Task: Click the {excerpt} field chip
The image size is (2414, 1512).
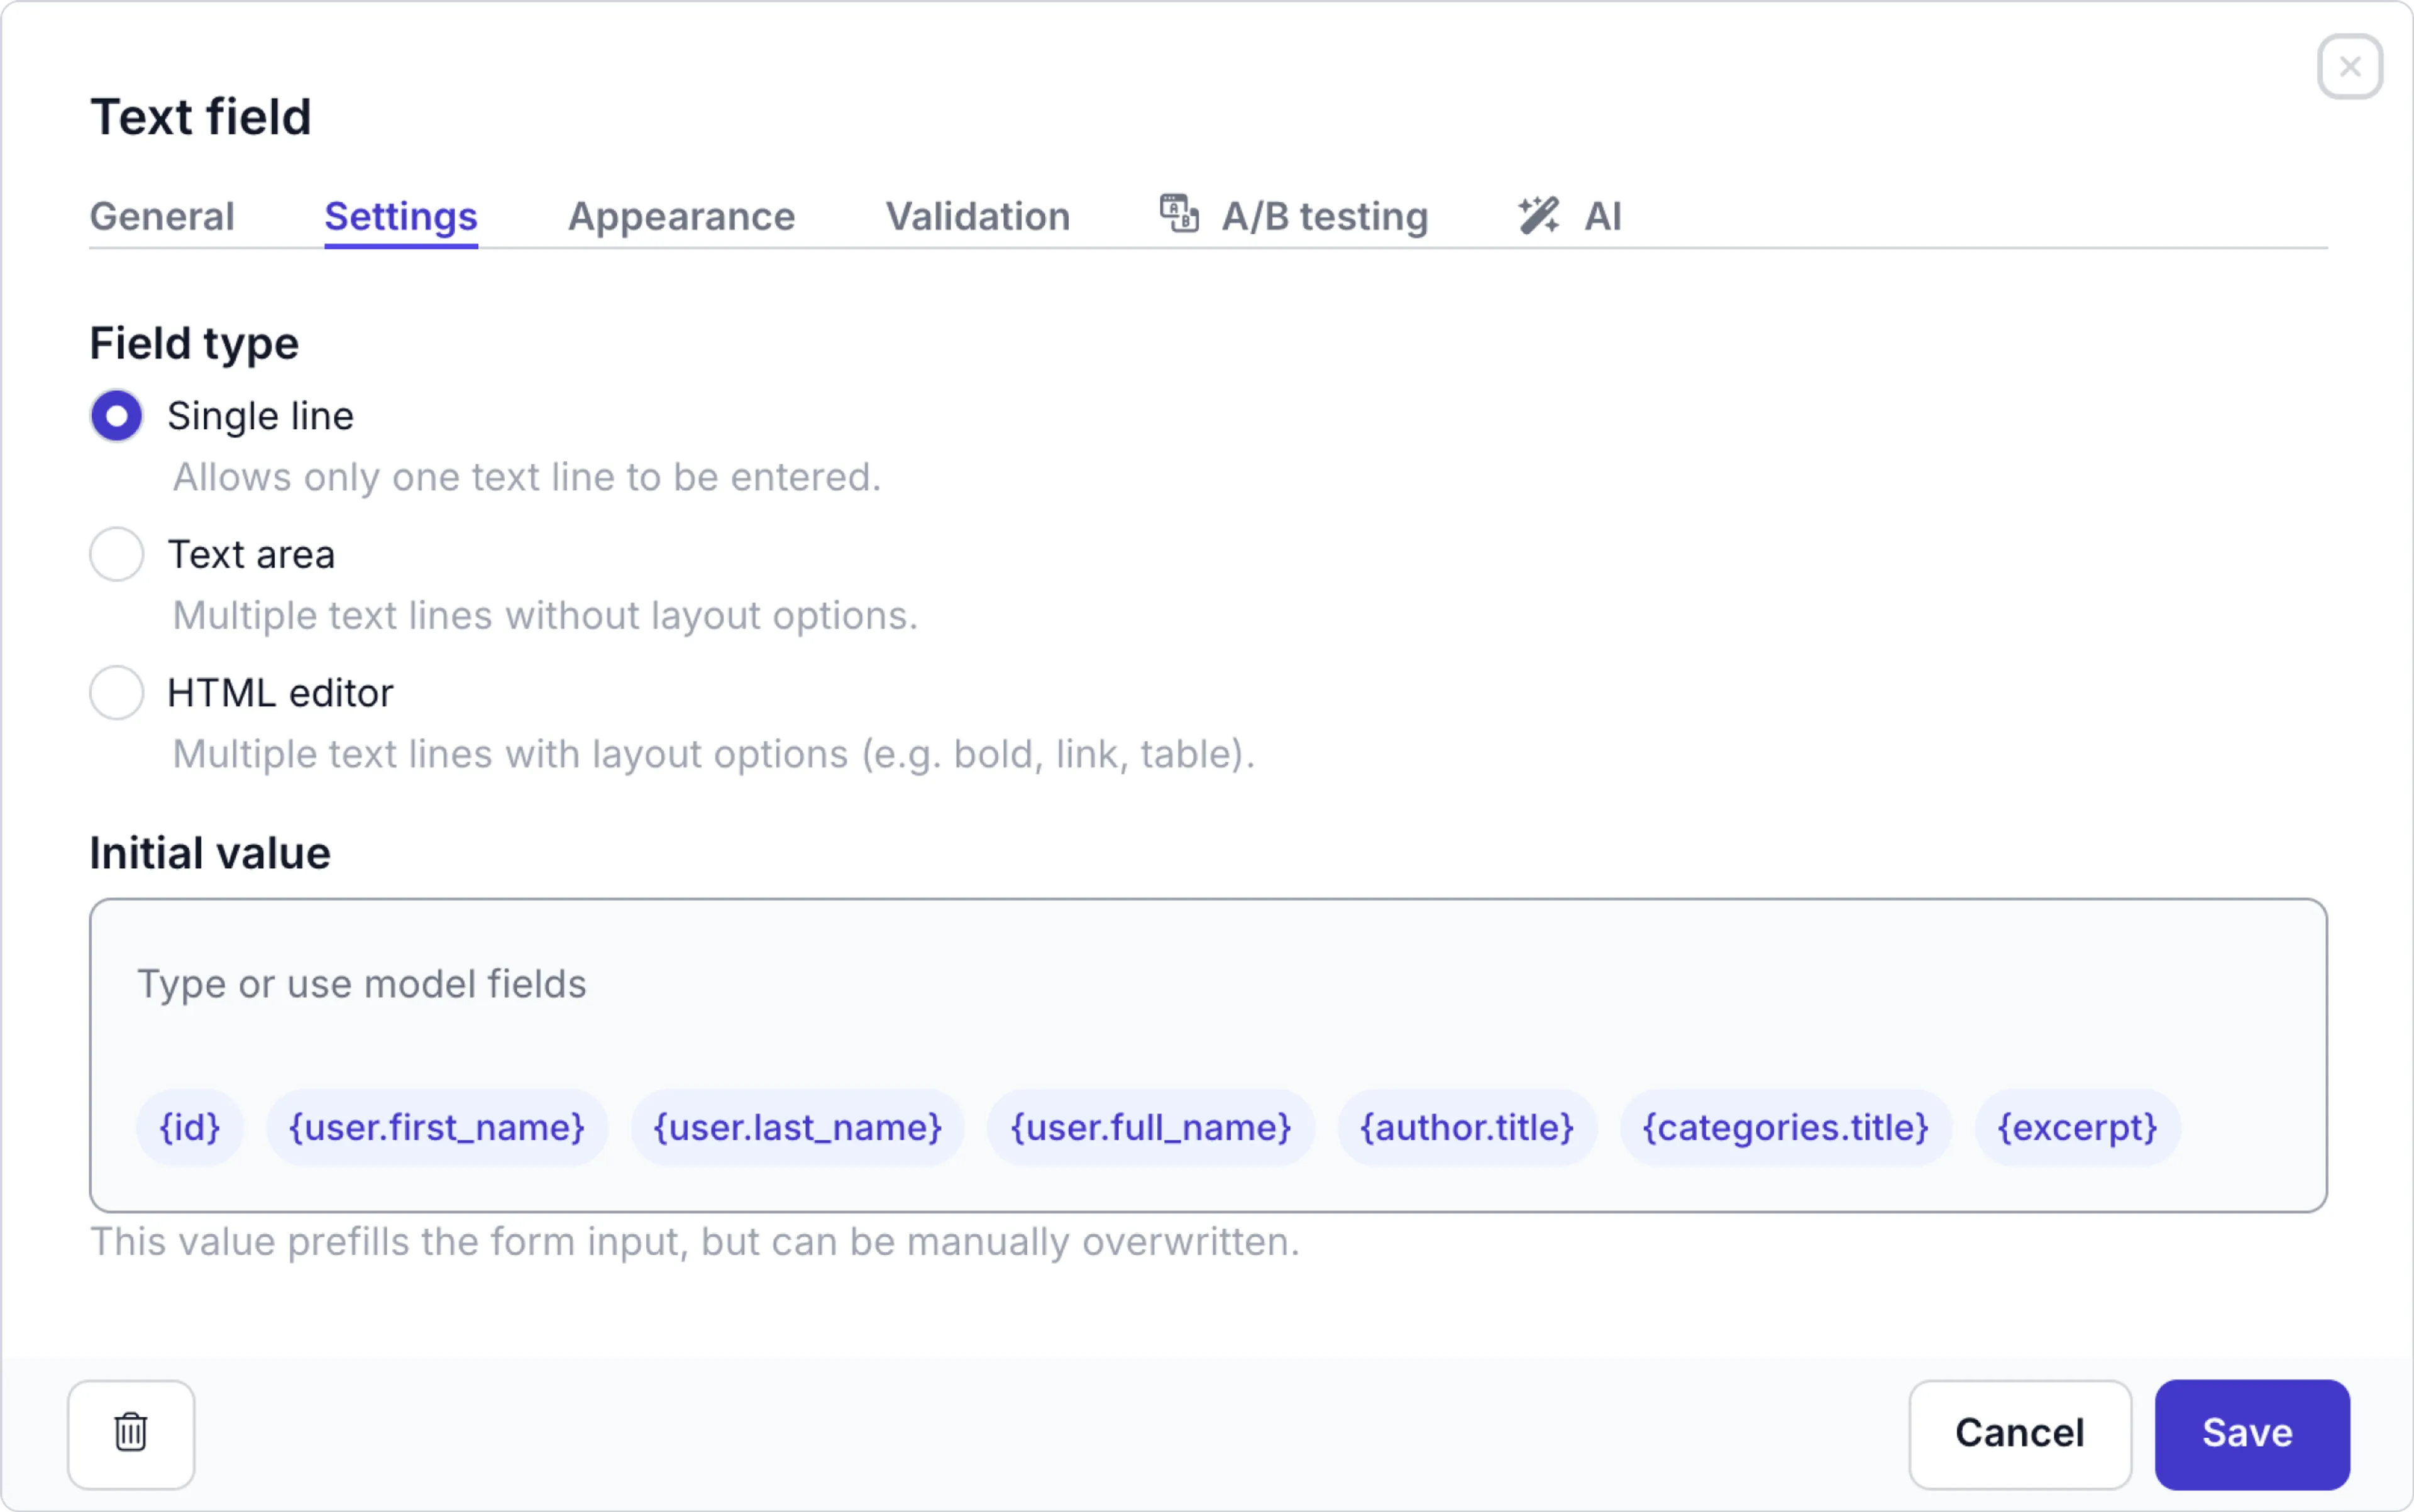Action: pyautogui.click(x=2077, y=1127)
